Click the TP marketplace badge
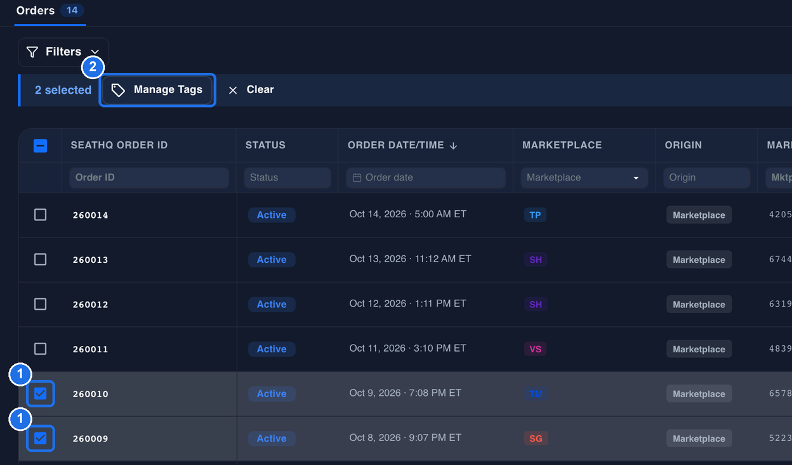This screenshot has width=792, height=465. coord(535,215)
